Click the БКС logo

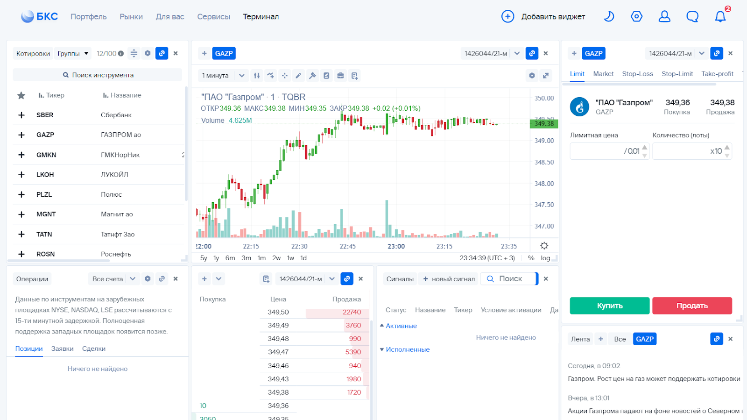(39, 16)
